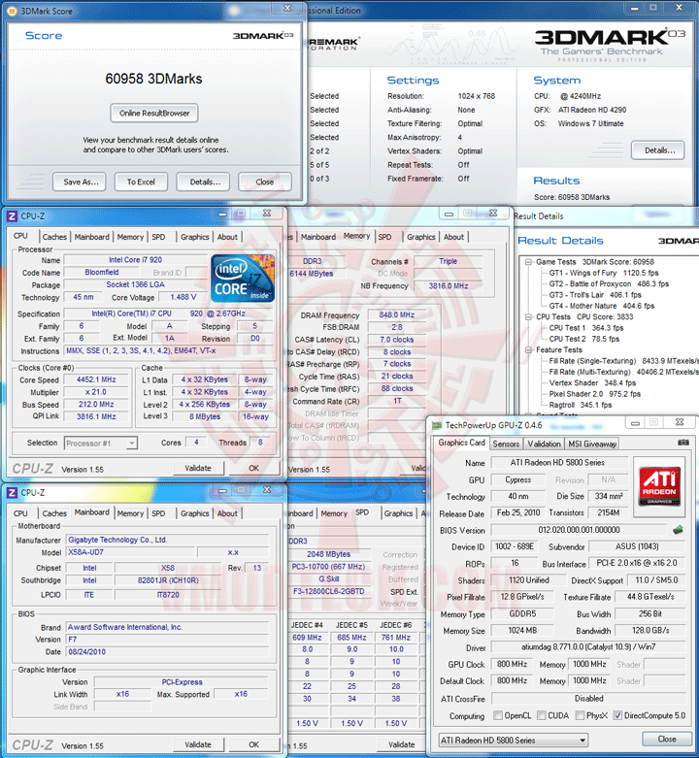Collapse the CPU Tests tree node
Screen dimensions: 699x758
pos(529,317)
